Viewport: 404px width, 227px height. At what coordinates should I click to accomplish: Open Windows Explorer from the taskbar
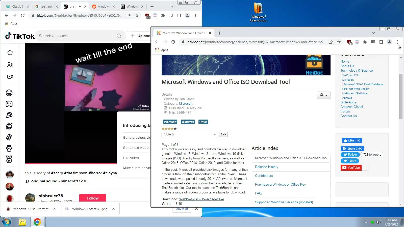pos(22,222)
